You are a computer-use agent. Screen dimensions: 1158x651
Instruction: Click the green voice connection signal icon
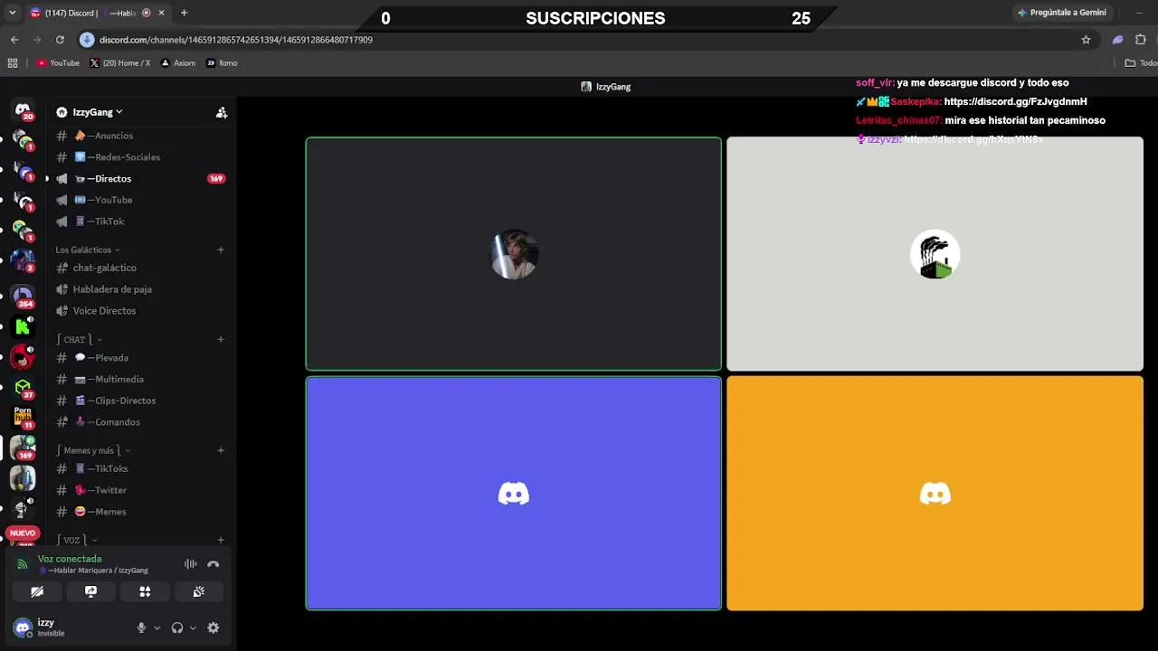pyautogui.click(x=23, y=564)
